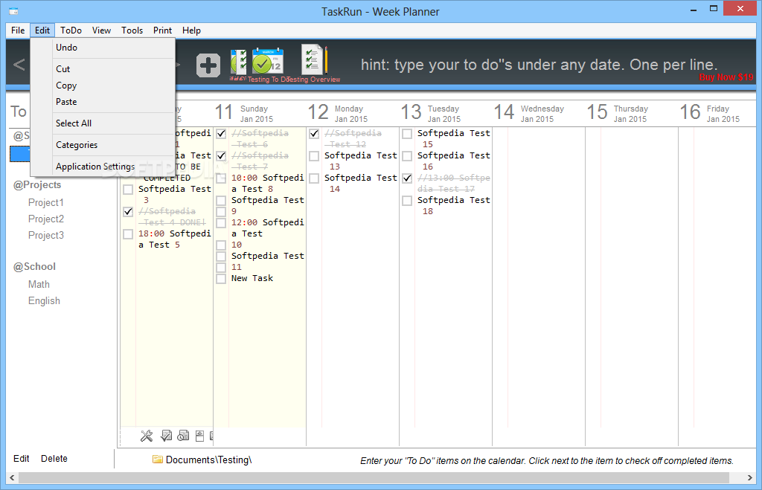This screenshot has width=762, height=490.
Task: Click the up-arrow page icon in bottom toolbar
Action: (x=199, y=436)
